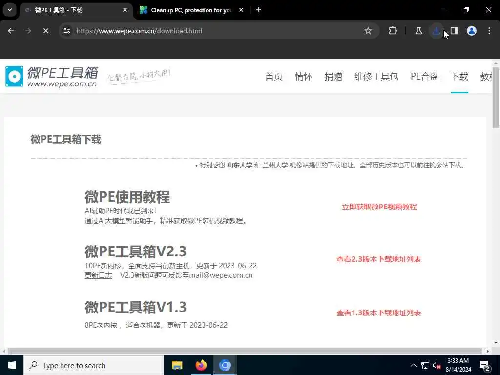This screenshot has width=500, height=375.
Task: Open the Chrome profile avatar
Action: (472, 31)
